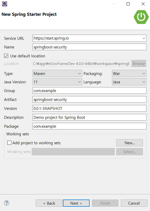This screenshot has height=211, width=150.
Task: Click the New... working set button
Action: 129,143
